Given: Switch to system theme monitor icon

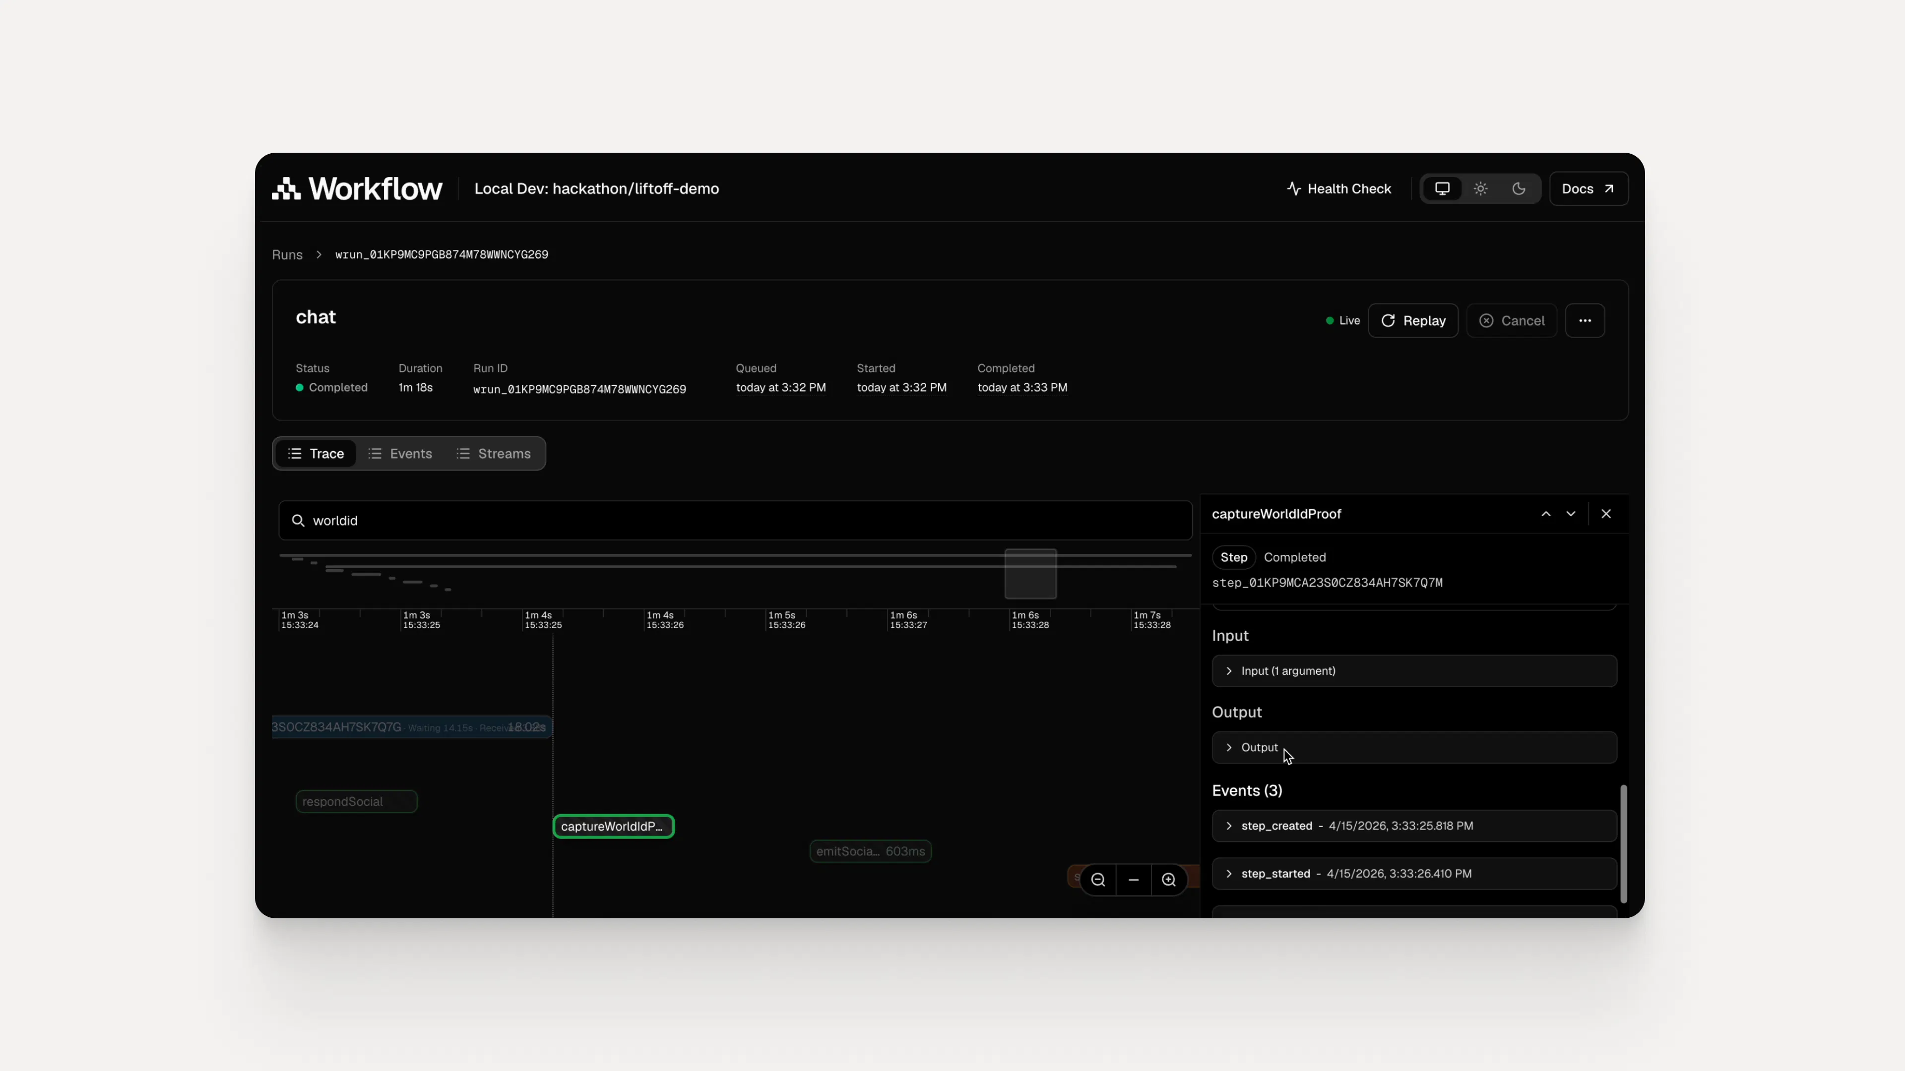Looking at the screenshot, I should 1442,188.
